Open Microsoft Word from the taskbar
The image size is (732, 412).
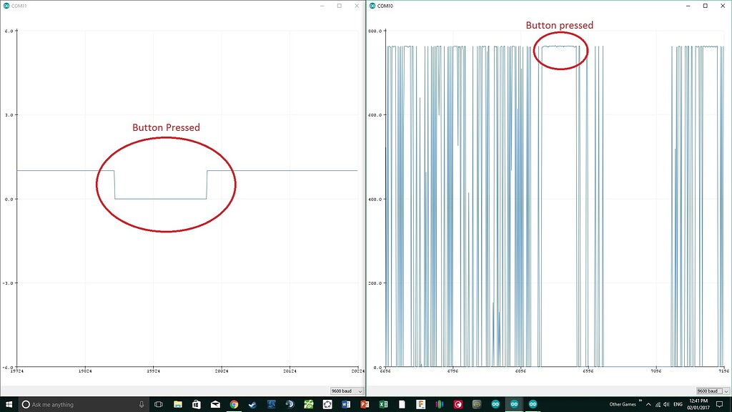[x=345, y=404]
